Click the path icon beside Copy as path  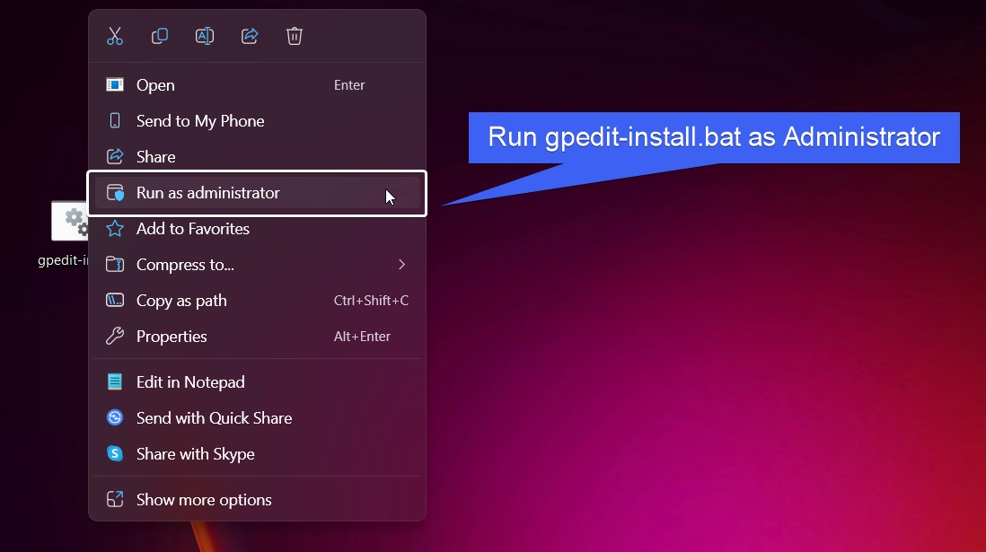click(x=115, y=301)
